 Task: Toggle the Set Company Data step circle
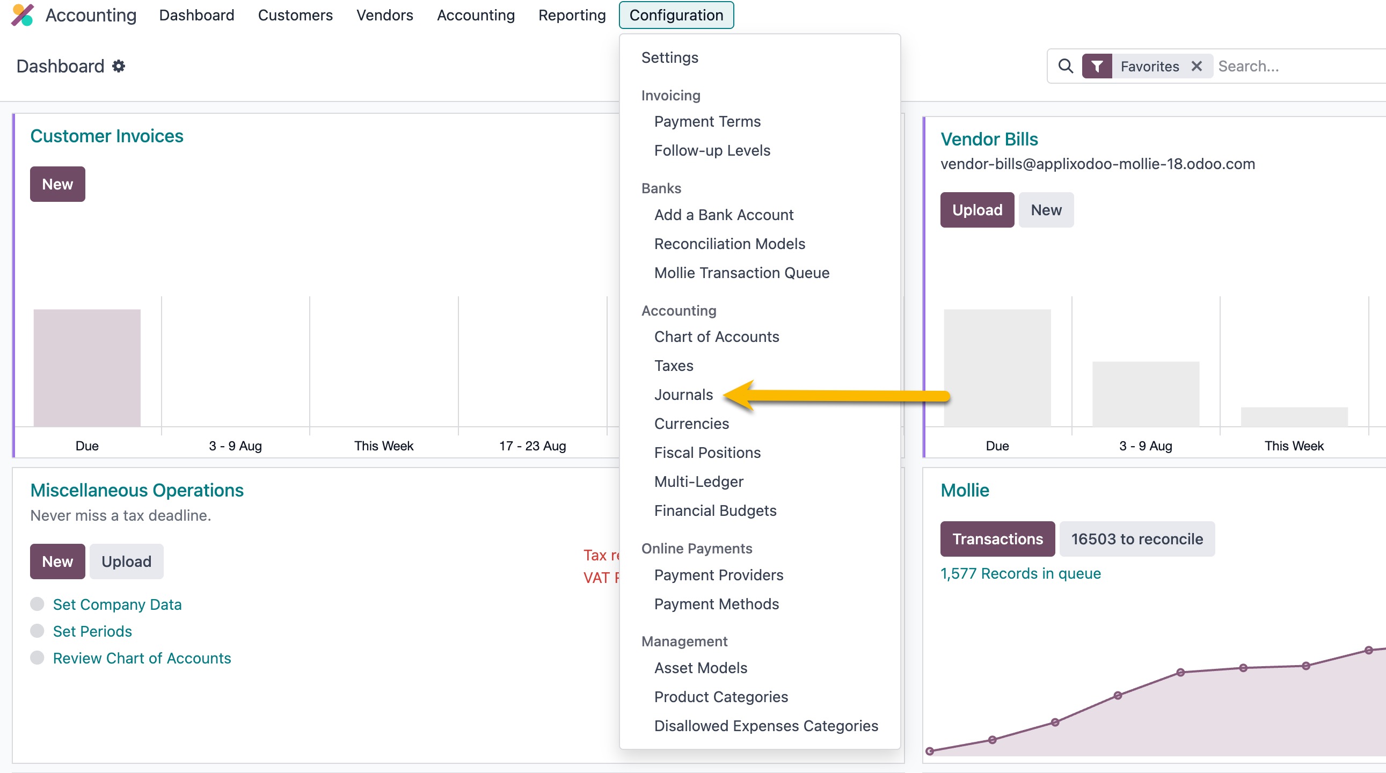coord(37,604)
